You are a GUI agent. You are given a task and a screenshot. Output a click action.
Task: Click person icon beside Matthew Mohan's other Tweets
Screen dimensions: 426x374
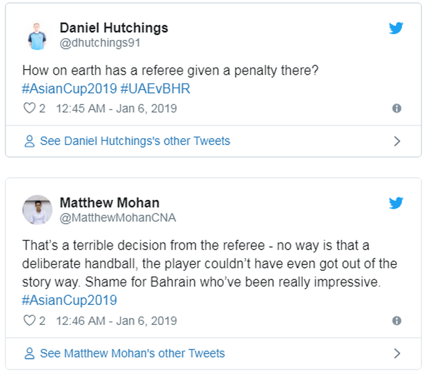29,353
